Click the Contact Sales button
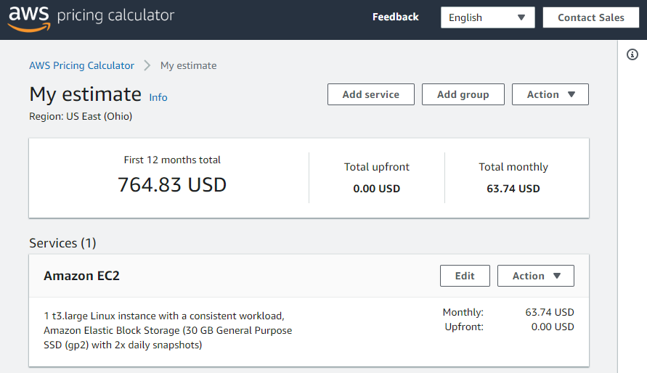647x373 pixels. (x=590, y=17)
